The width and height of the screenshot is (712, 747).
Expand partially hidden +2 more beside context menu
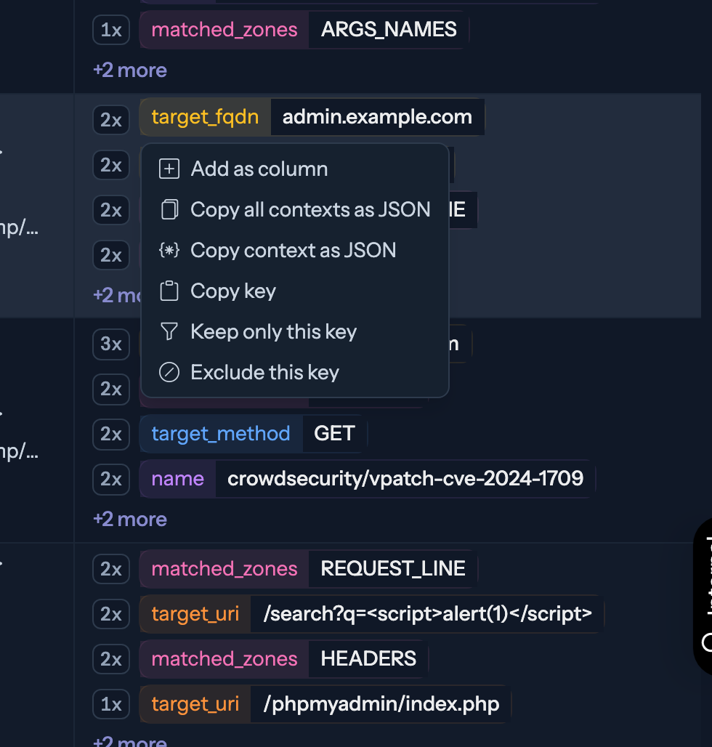pos(117,295)
